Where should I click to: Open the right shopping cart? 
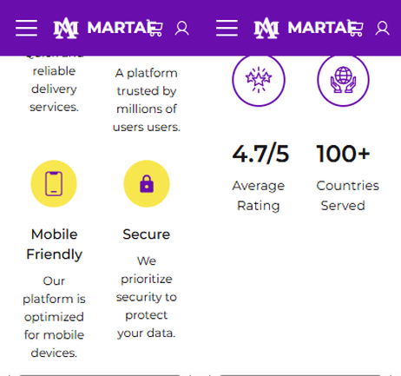(356, 28)
